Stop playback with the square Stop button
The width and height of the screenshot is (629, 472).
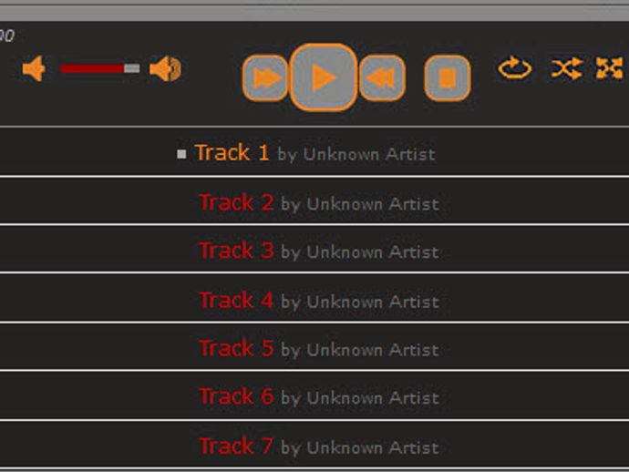pyautogui.click(x=448, y=77)
